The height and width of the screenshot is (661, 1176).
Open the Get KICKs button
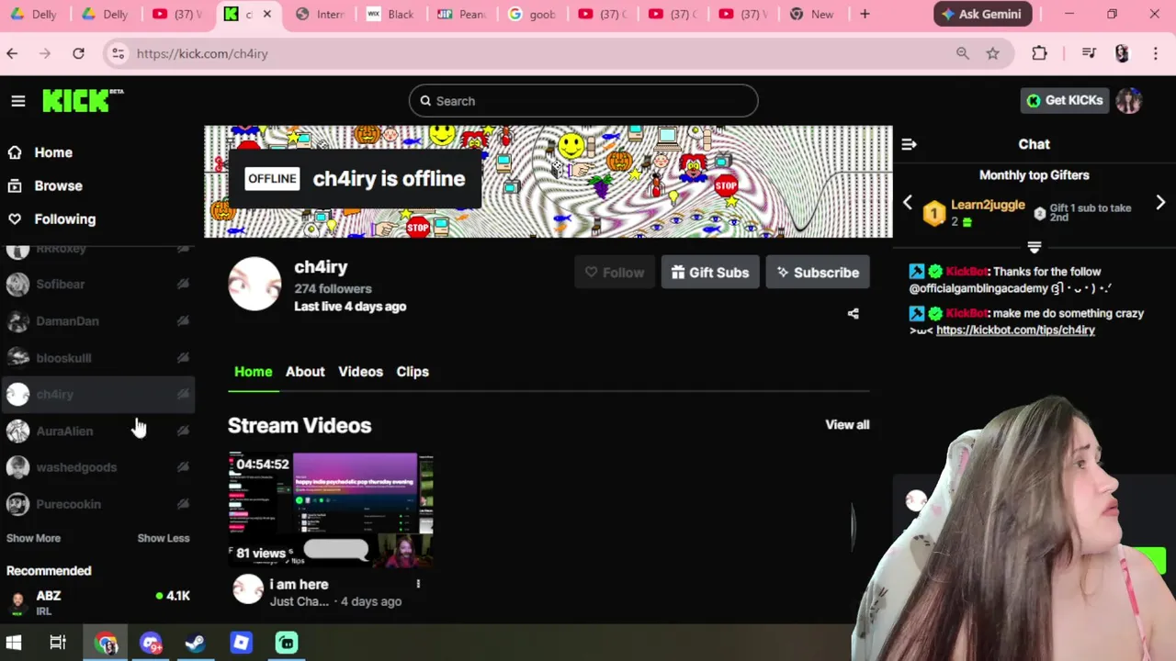point(1065,100)
